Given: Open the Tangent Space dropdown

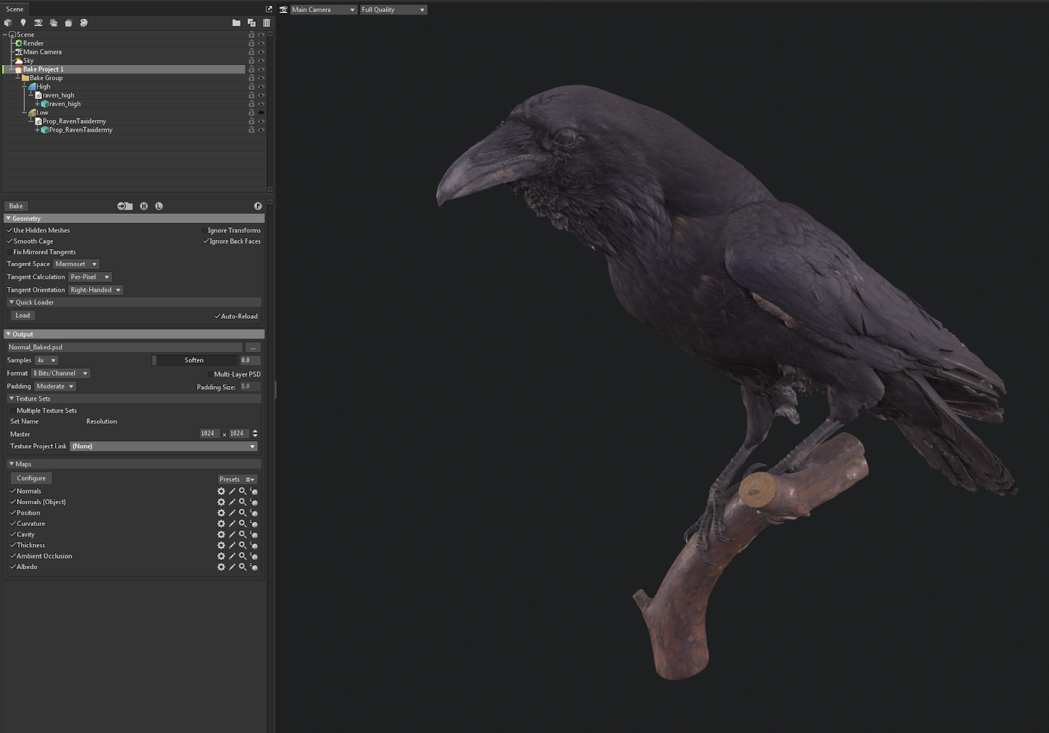Looking at the screenshot, I should tap(76, 264).
